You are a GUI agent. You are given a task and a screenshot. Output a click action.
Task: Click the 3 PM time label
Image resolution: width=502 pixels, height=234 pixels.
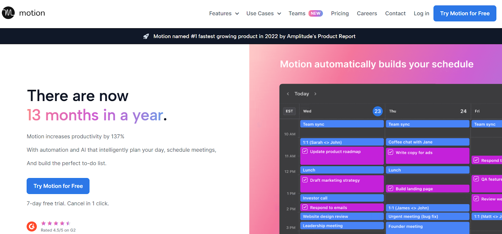point(291,227)
